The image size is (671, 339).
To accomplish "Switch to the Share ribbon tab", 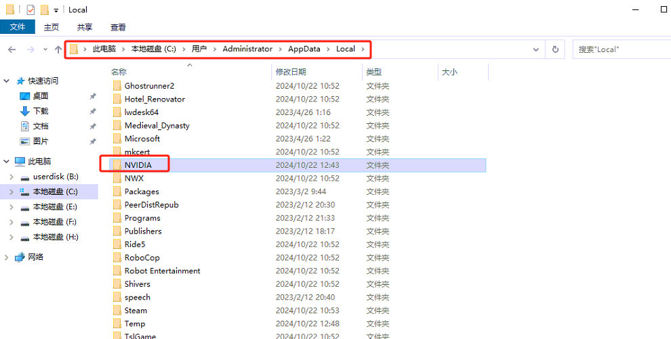I will [85, 27].
